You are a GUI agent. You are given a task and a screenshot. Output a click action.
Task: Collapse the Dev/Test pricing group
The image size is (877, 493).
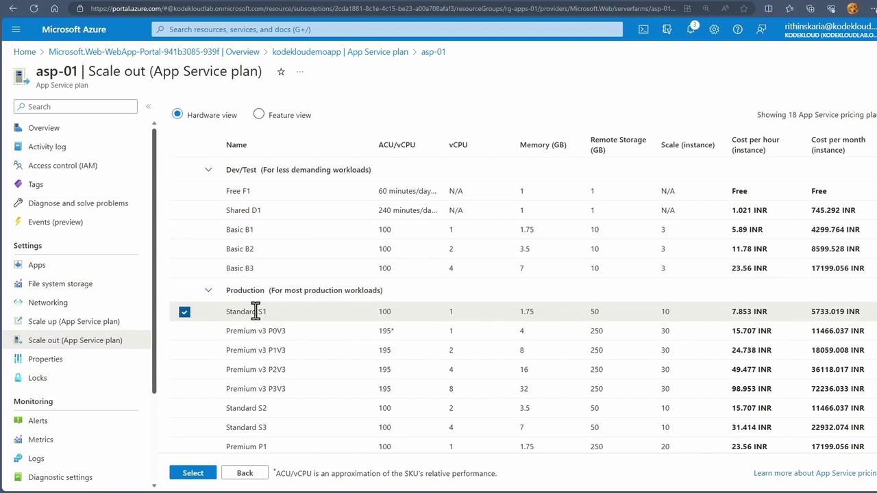pos(208,170)
